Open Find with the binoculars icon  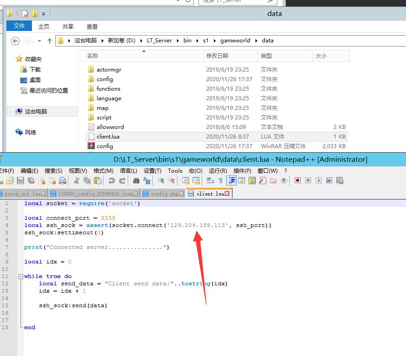coord(136,181)
